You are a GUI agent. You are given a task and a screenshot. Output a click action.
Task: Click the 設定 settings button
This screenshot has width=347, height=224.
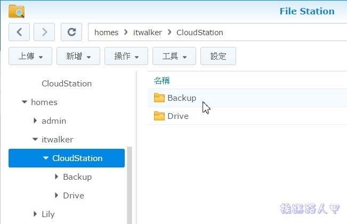pos(218,55)
